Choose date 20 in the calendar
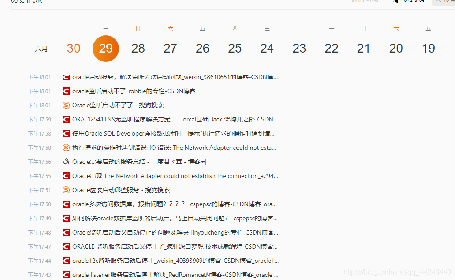The image size is (455, 280). [396, 48]
